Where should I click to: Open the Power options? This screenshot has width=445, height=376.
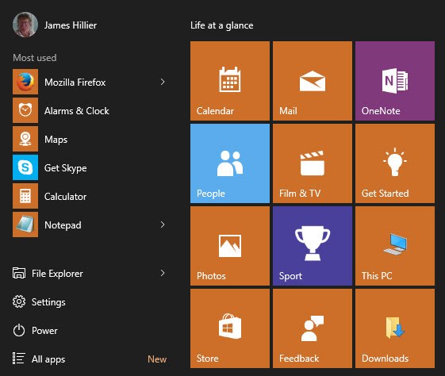click(x=35, y=330)
